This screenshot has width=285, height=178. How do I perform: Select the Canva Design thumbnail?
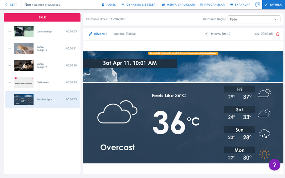coord(24,32)
